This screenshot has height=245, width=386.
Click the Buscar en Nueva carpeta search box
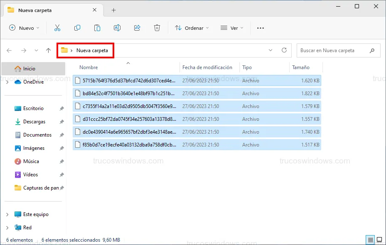pyautogui.click(x=332, y=50)
